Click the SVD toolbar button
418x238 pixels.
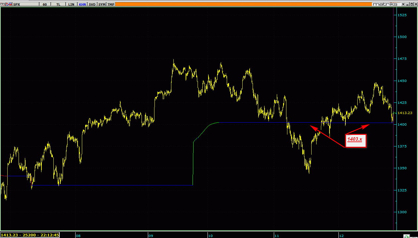click(x=92, y=4)
